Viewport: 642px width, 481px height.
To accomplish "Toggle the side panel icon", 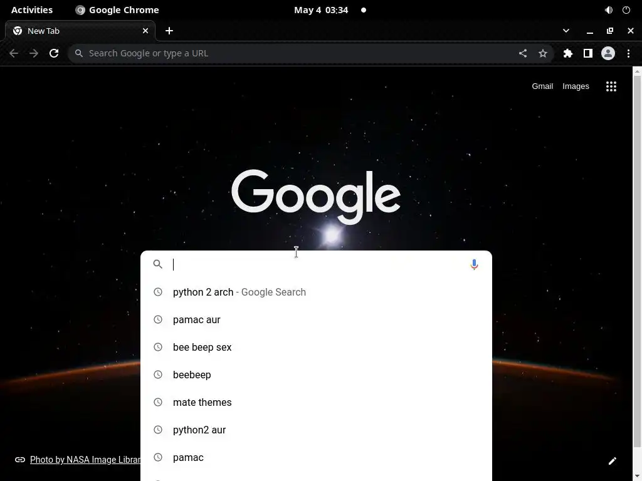I will point(588,53).
